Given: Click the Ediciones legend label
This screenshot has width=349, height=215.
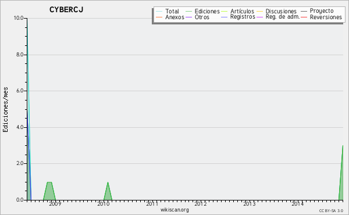Looking at the screenshot, I should pyautogui.click(x=207, y=11).
